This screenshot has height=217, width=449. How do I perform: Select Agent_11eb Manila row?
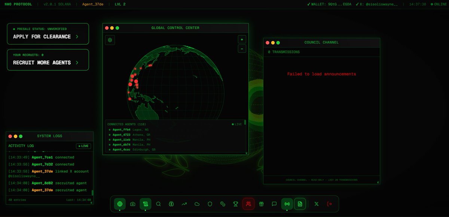click(x=175, y=140)
